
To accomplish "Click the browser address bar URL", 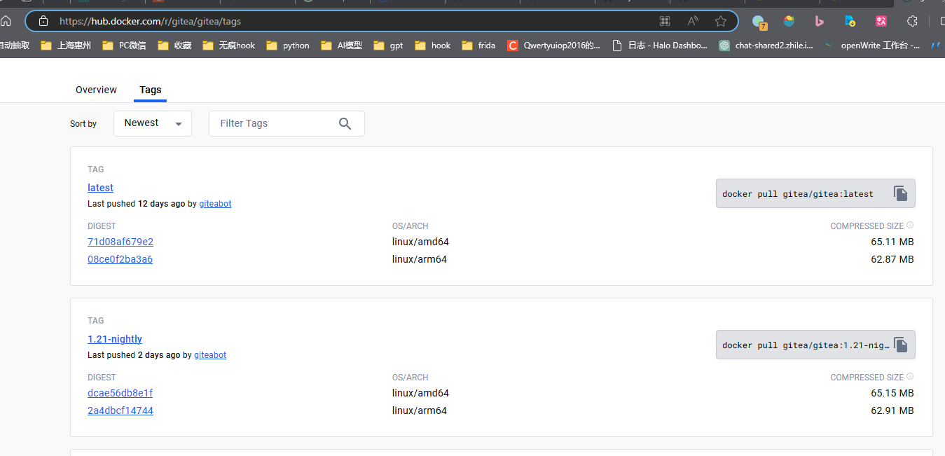I will (151, 21).
